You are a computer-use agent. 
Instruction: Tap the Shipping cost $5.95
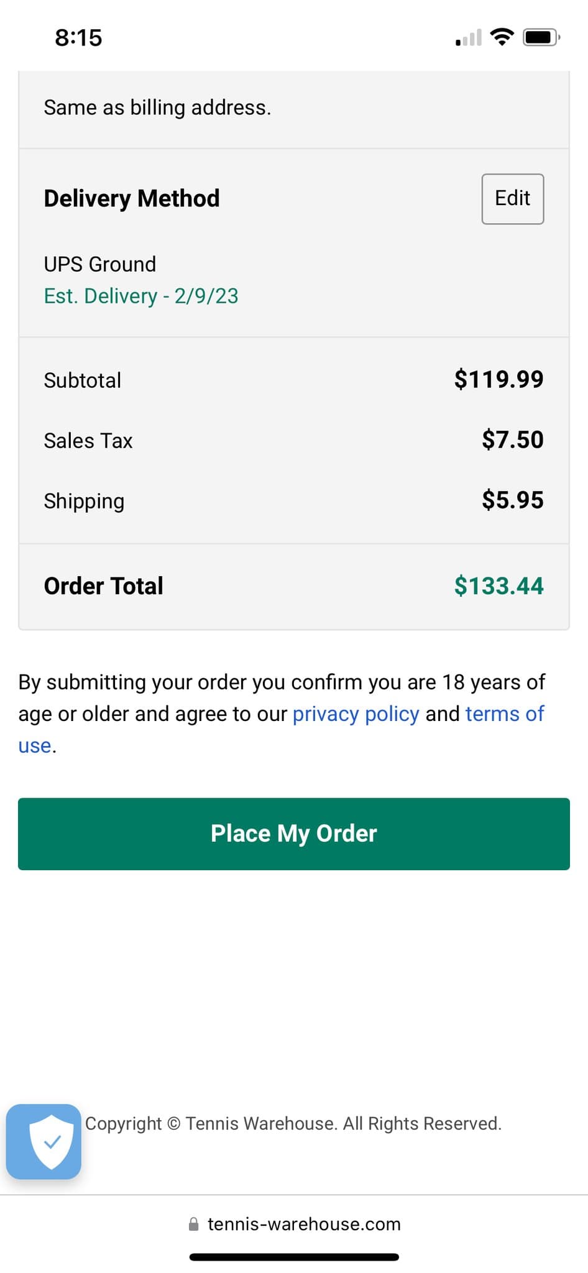point(513,500)
